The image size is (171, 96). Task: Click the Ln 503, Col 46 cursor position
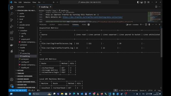(x=128, y=90)
